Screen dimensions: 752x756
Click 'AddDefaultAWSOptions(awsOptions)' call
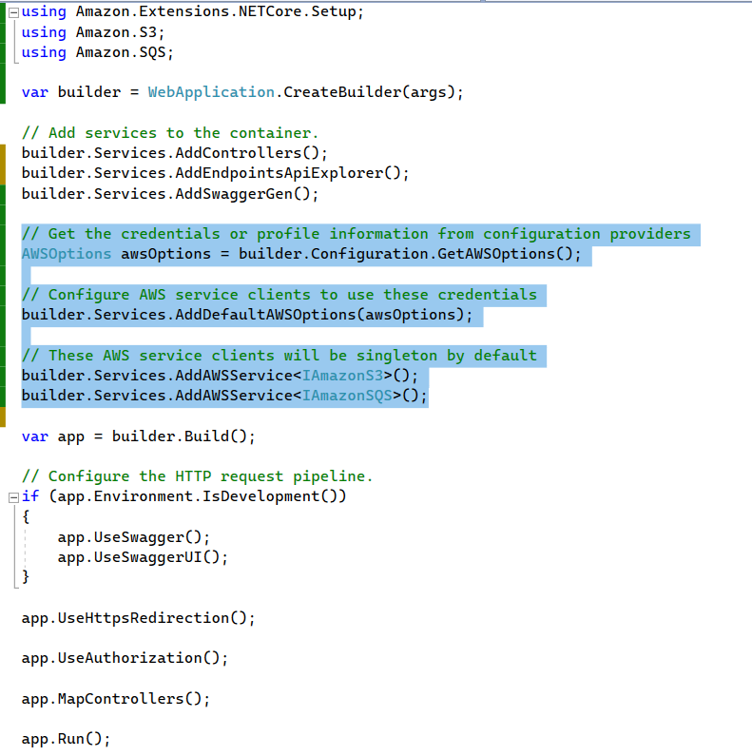(x=319, y=315)
